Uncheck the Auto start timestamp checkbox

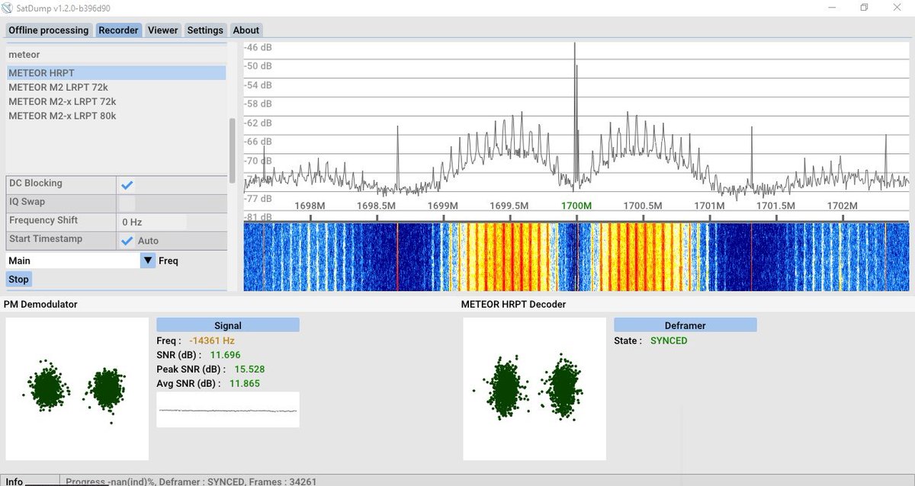(x=127, y=241)
